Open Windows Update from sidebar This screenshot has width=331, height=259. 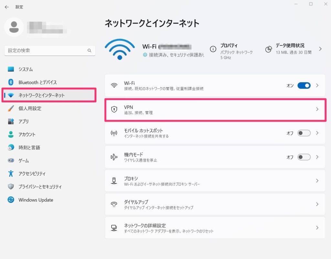[x=36, y=200]
